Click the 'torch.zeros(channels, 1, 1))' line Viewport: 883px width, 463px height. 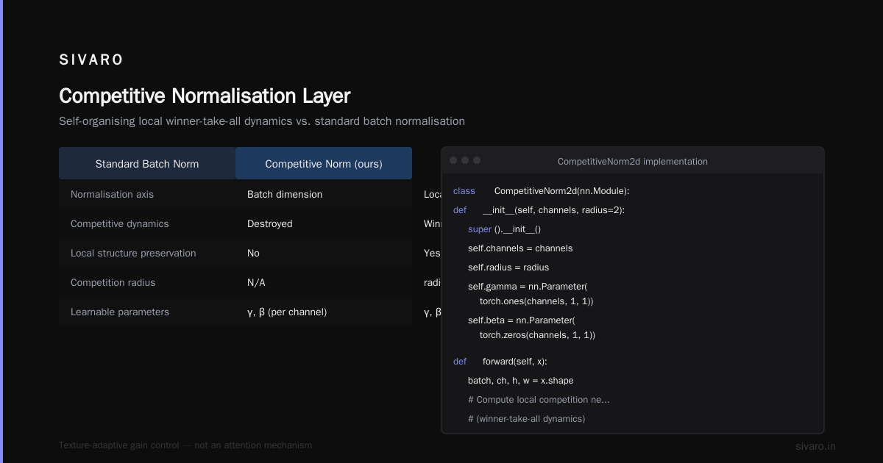click(x=538, y=335)
